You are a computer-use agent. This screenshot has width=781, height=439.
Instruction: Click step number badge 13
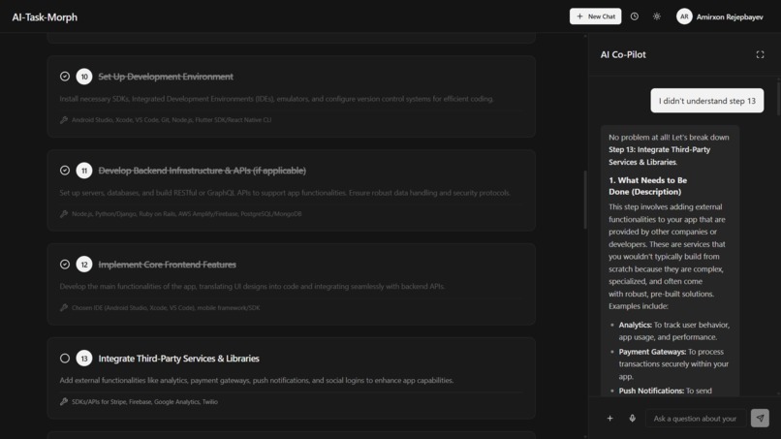click(x=84, y=359)
